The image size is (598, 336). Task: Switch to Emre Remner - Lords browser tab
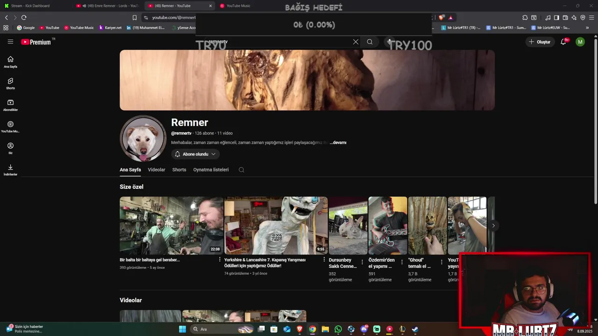107,6
